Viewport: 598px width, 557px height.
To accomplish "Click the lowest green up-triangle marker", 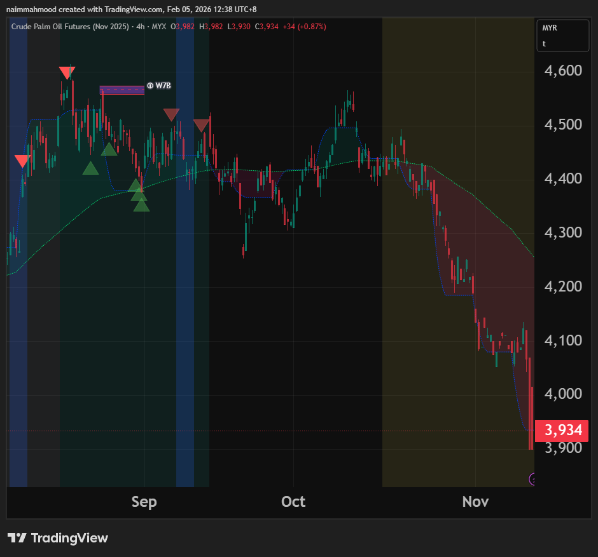I will (141, 205).
